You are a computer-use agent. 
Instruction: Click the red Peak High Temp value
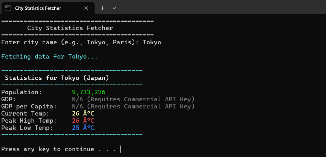click(83, 121)
